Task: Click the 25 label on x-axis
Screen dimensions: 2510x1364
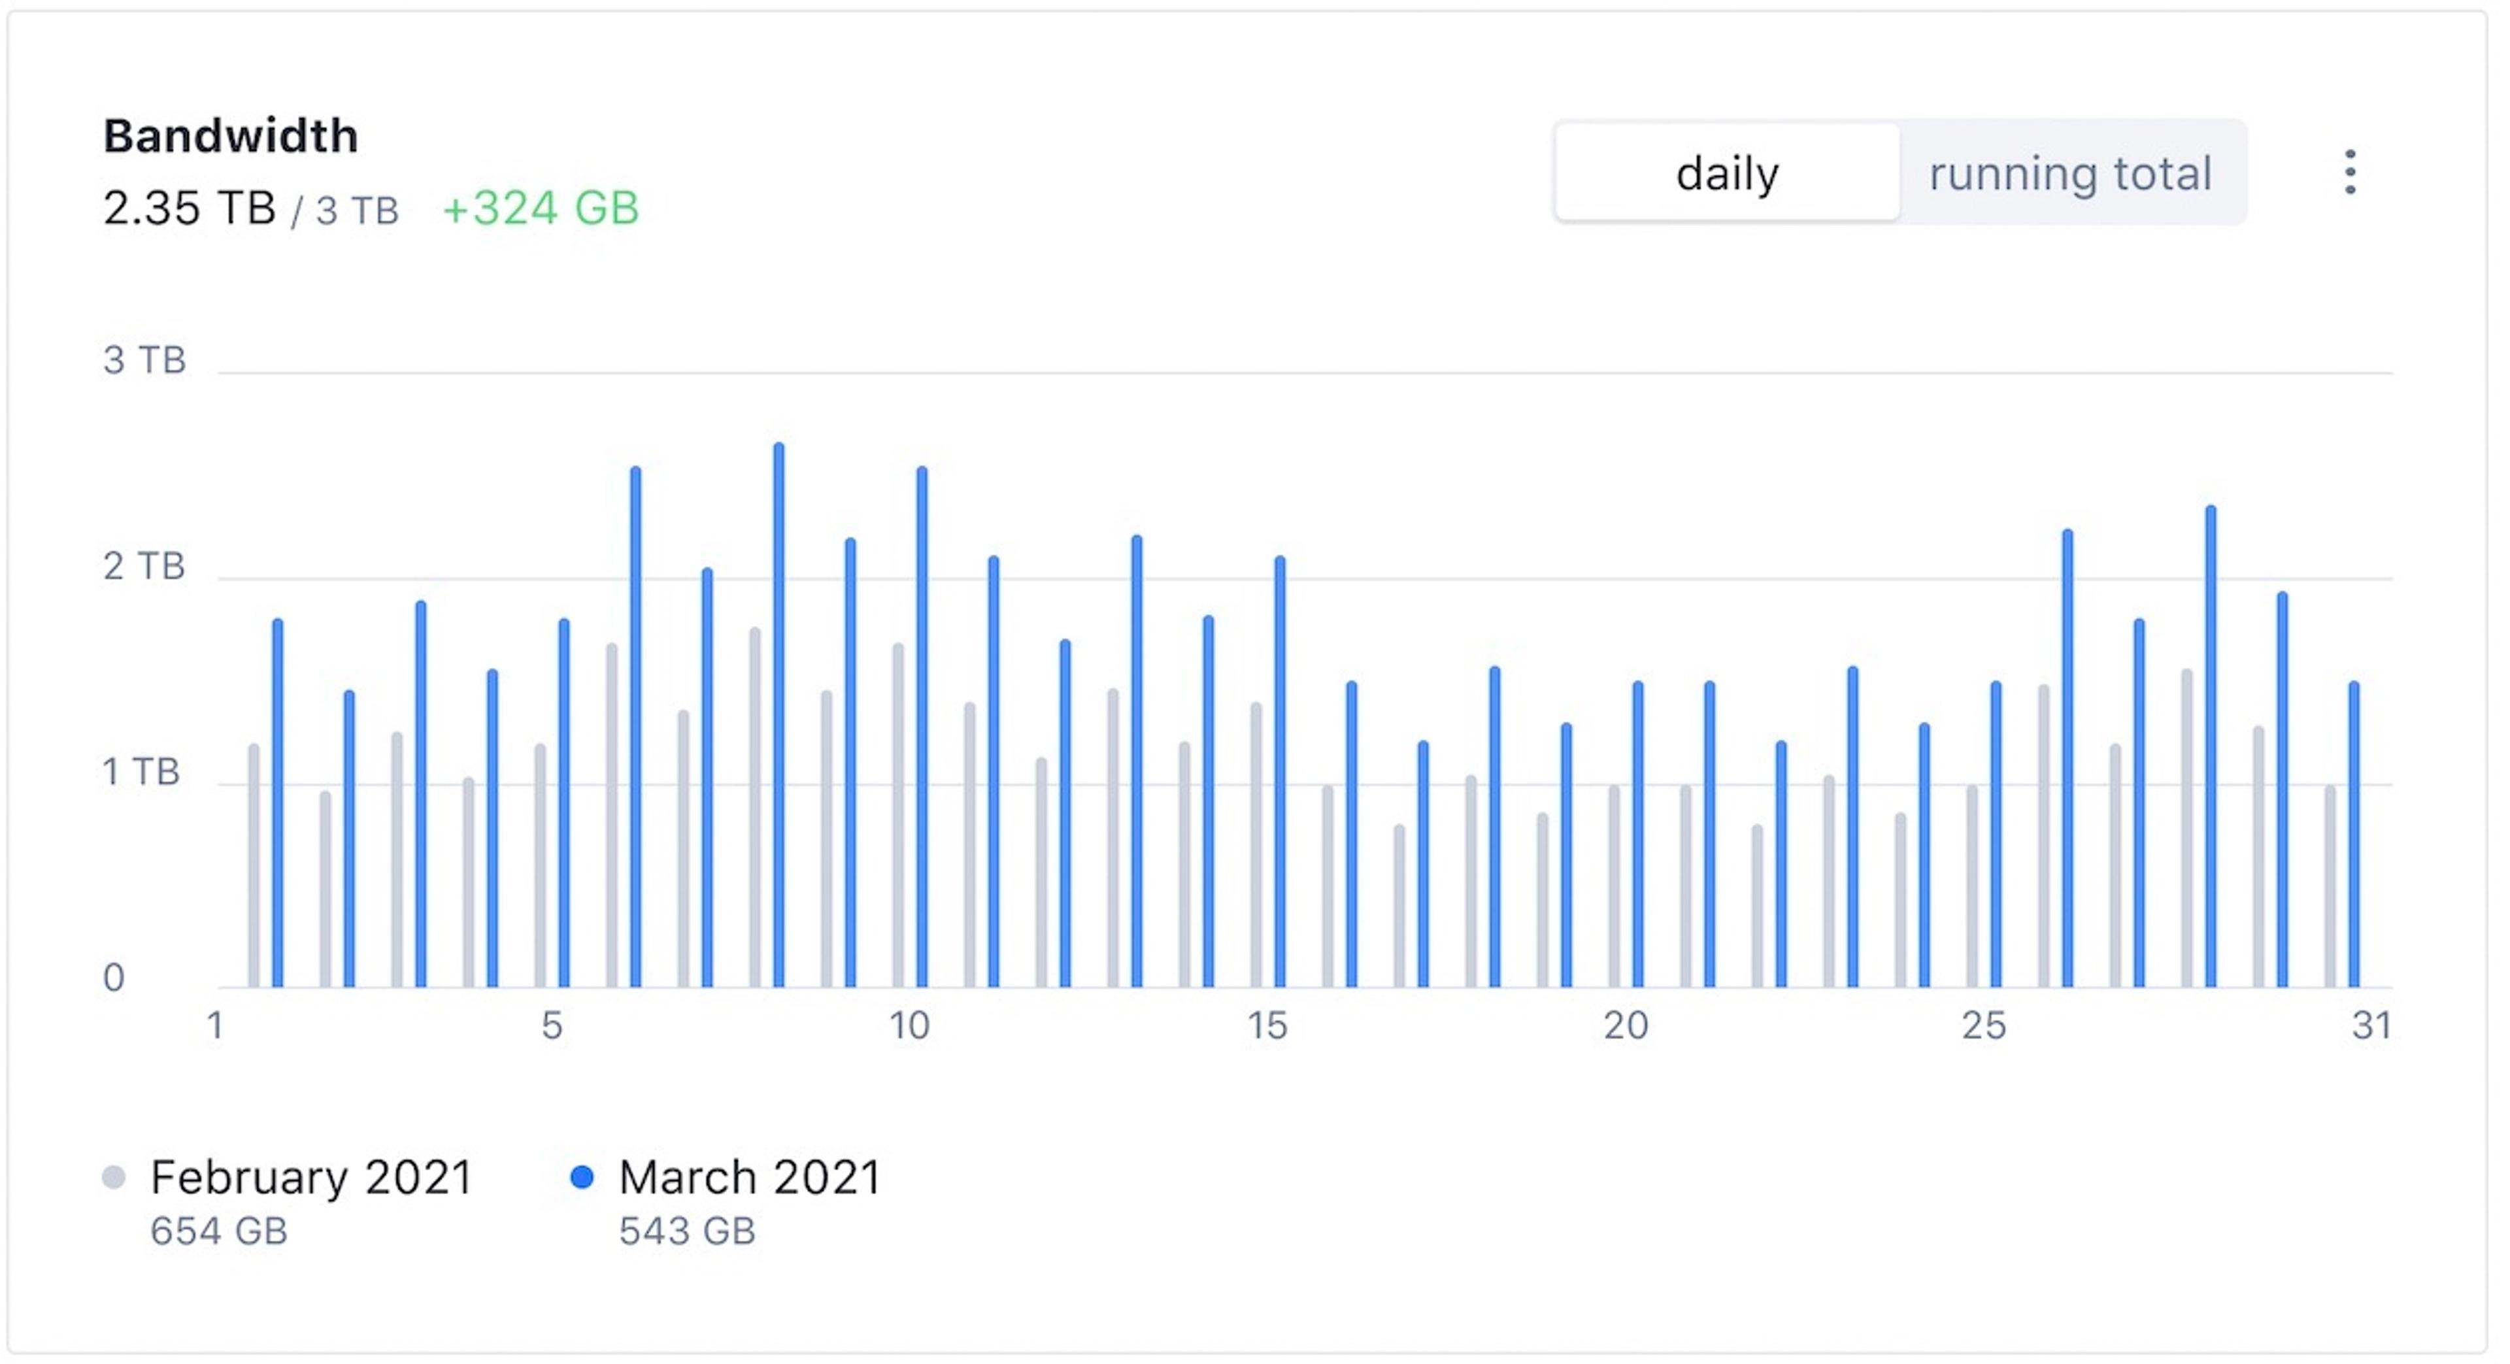Action: (x=1984, y=1026)
